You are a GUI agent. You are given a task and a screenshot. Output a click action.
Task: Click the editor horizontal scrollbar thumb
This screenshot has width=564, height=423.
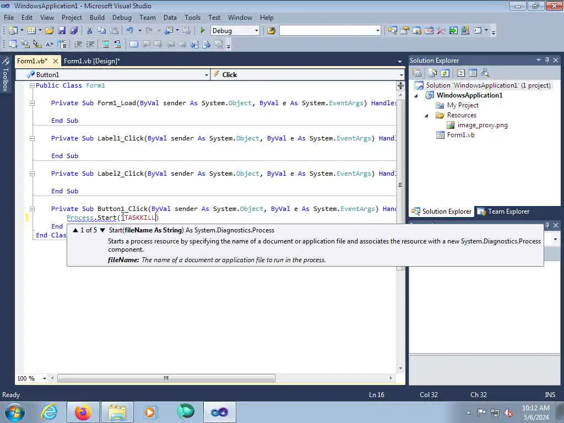coord(166,378)
